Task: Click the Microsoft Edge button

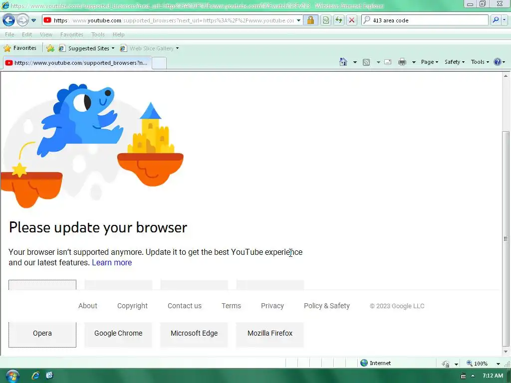Action: tap(194, 335)
